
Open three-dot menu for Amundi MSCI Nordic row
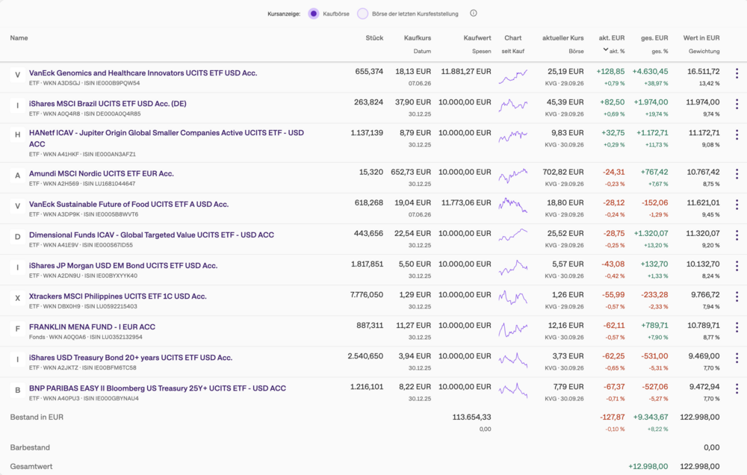click(x=737, y=174)
